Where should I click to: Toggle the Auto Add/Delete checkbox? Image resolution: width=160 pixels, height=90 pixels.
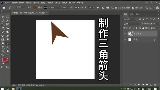pos(116,8)
